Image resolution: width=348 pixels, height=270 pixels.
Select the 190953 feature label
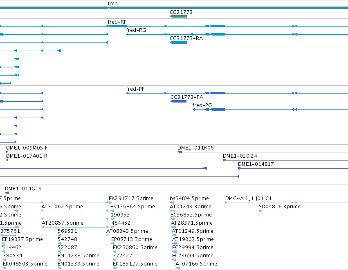(120, 215)
